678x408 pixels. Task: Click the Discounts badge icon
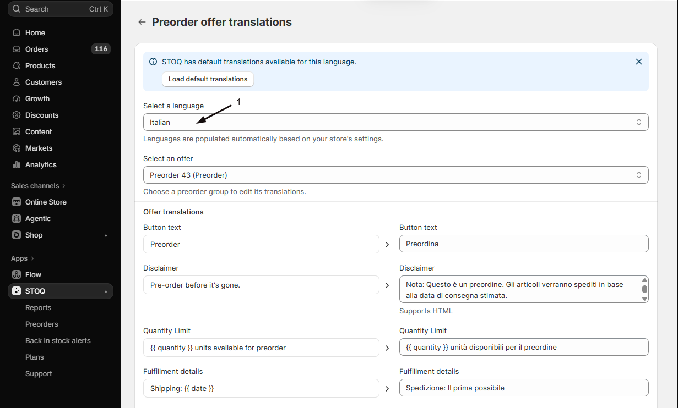pyautogui.click(x=17, y=115)
